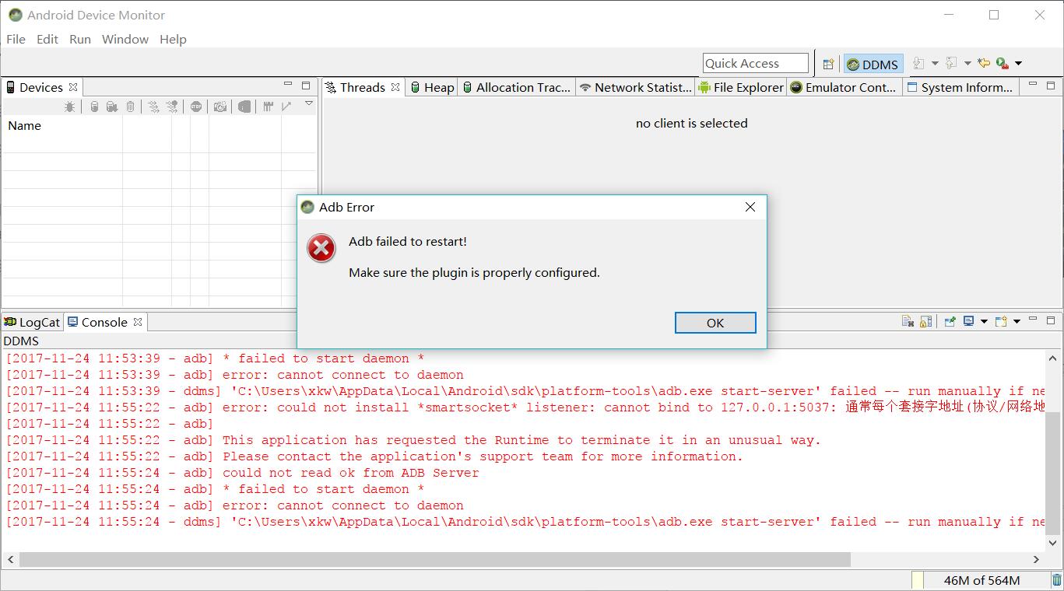Maximize the Threads view panel
This screenshot has width=1064, height=591.
(x=1051, y=86)
